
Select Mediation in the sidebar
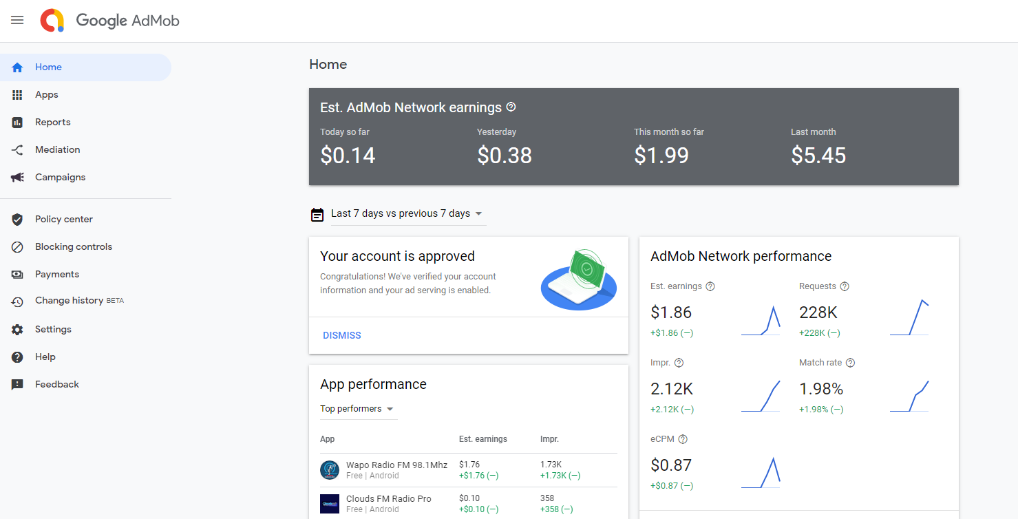[x=58, y=150]
